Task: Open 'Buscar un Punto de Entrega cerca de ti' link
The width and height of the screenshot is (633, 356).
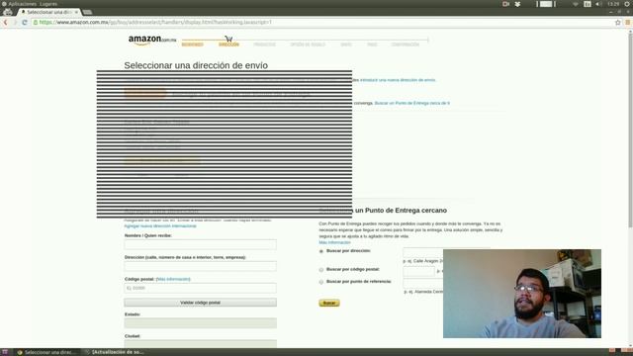Action: (412, 103)
